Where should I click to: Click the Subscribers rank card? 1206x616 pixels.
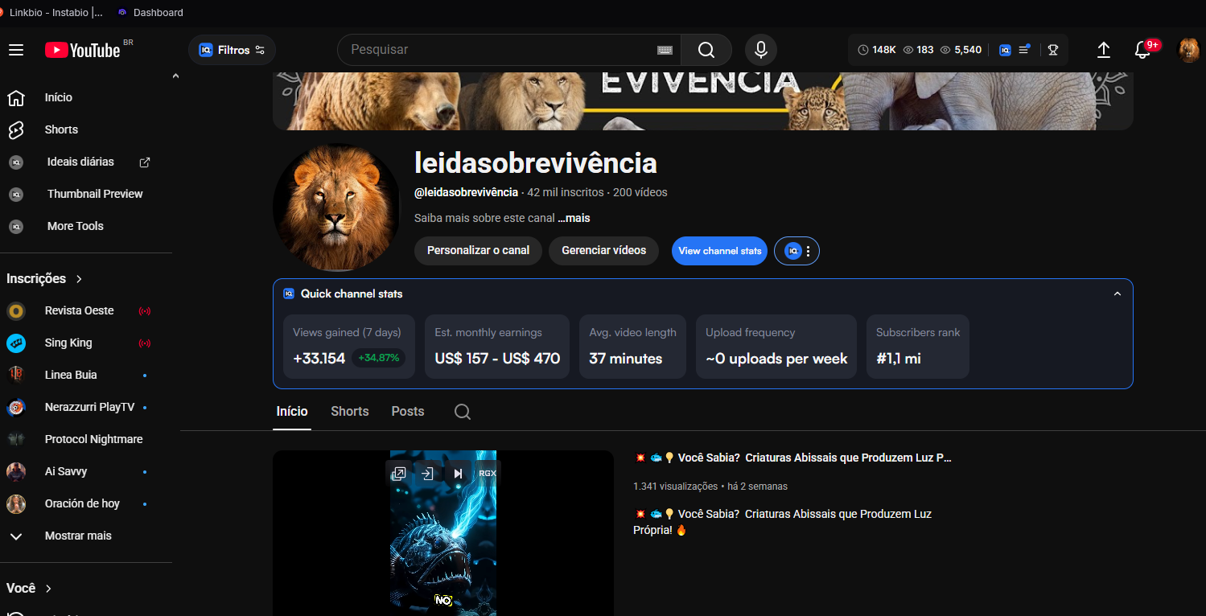[x=918, y=347]
